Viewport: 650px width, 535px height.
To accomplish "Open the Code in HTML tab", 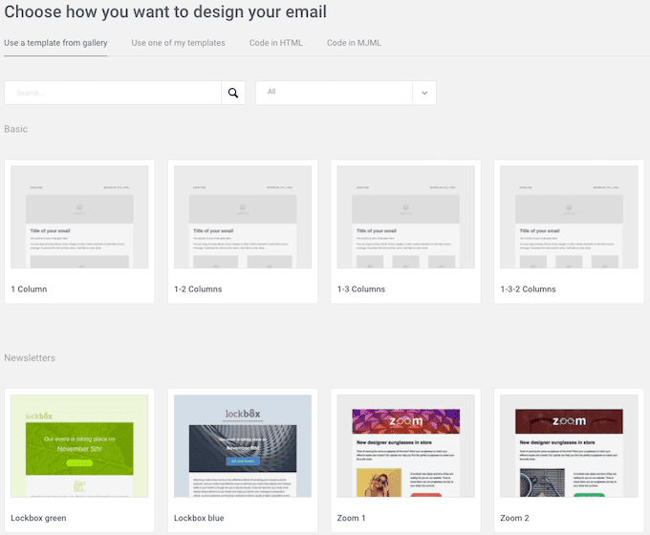I will point(275,43).
